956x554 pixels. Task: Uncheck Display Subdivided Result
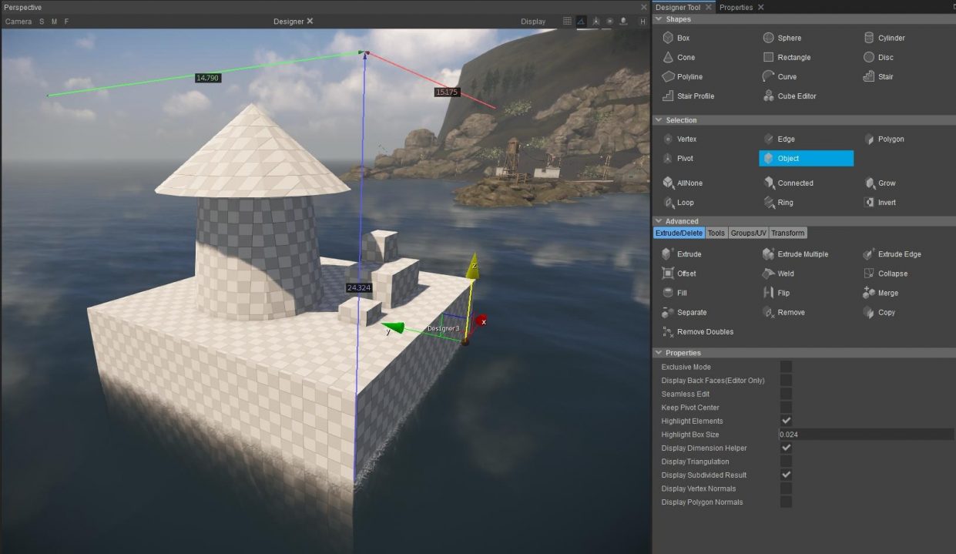click(786, 475)
